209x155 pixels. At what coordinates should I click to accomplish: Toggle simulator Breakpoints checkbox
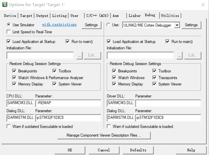coord(14,71)
